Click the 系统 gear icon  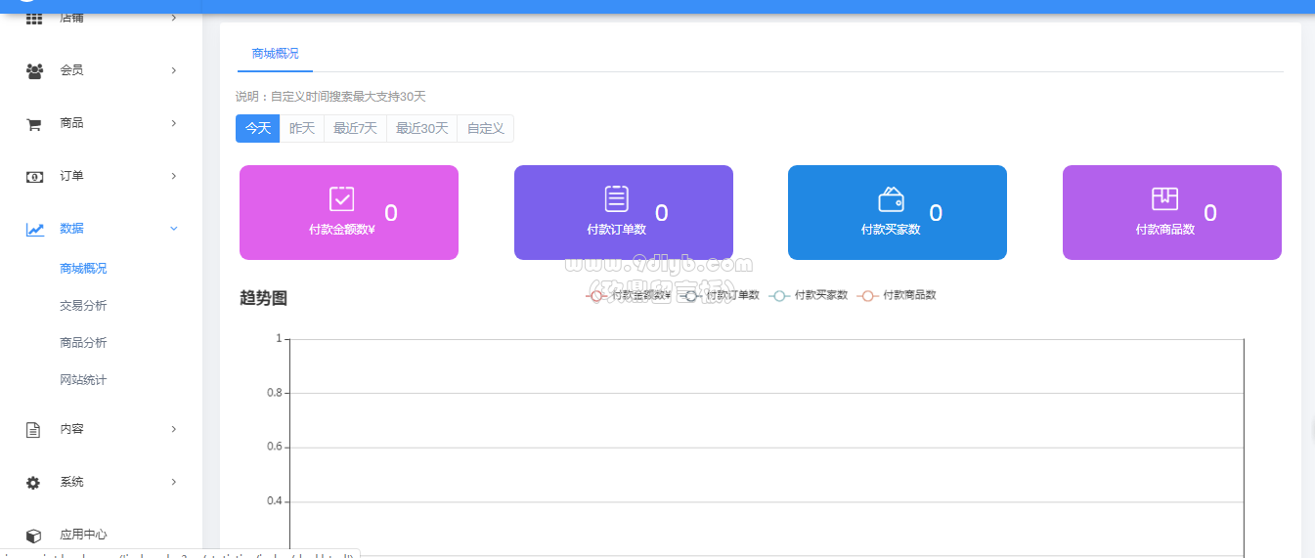click(33, 482)
